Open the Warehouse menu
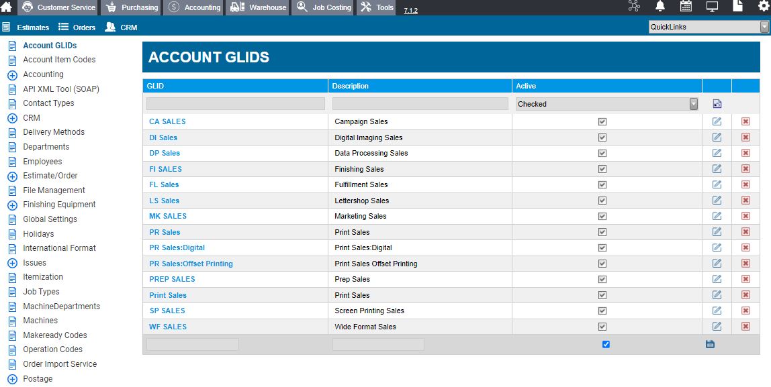This screenshot has width=771, height=387. (258, 7)
